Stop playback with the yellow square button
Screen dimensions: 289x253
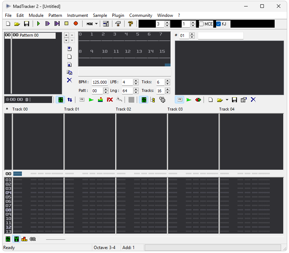pyautogui.click(x=66, y=24)
